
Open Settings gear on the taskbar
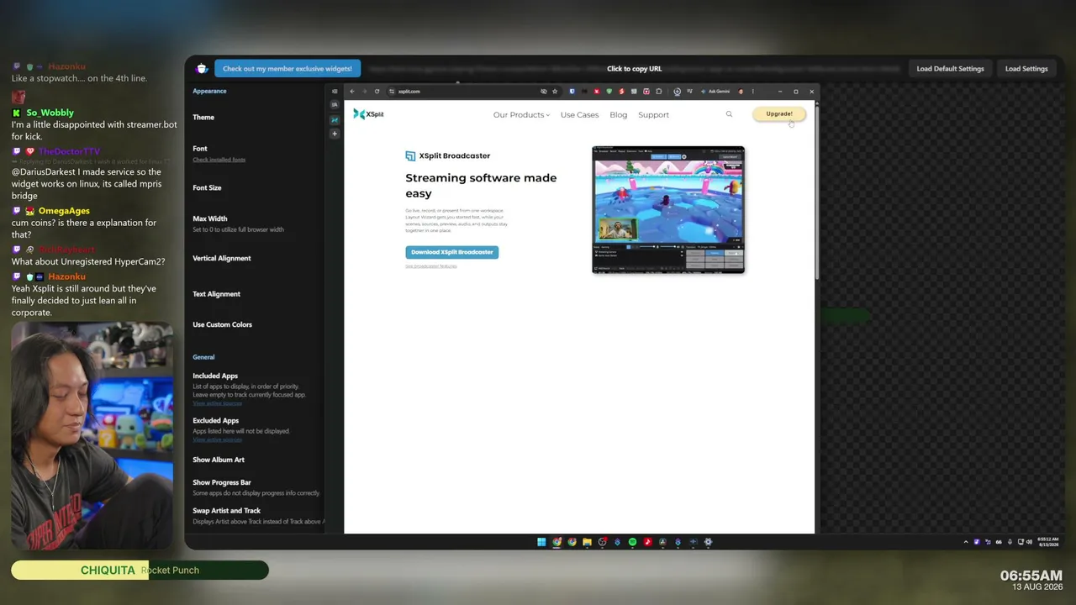pyautogui.click(x=708, y=542)
